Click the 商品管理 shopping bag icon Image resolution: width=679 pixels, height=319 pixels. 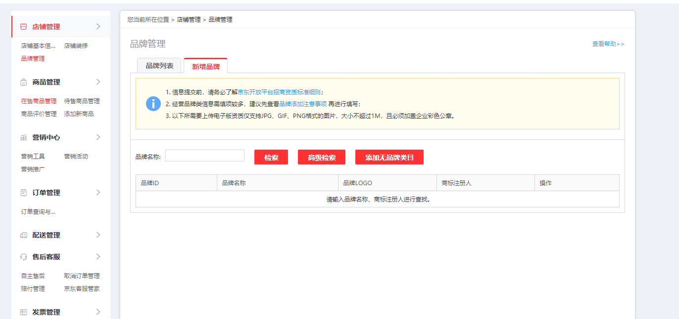pos(23,82)
